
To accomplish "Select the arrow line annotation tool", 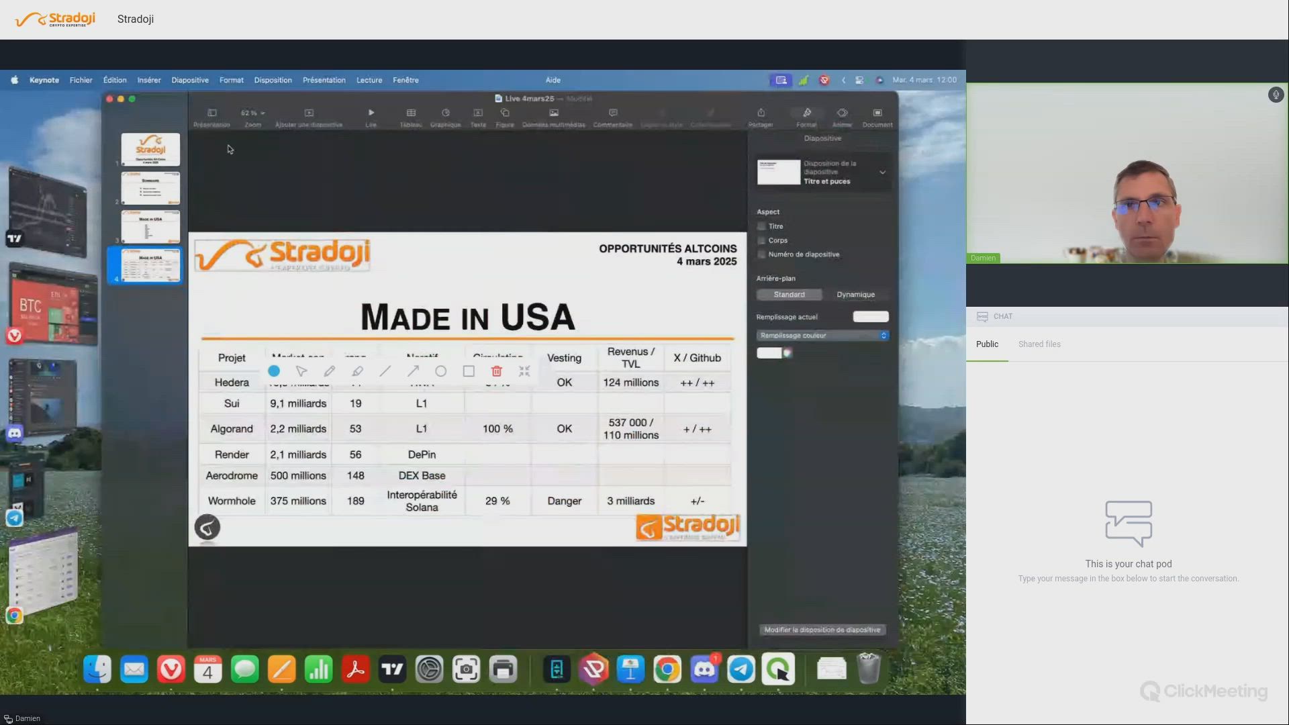I will (413, 371).
